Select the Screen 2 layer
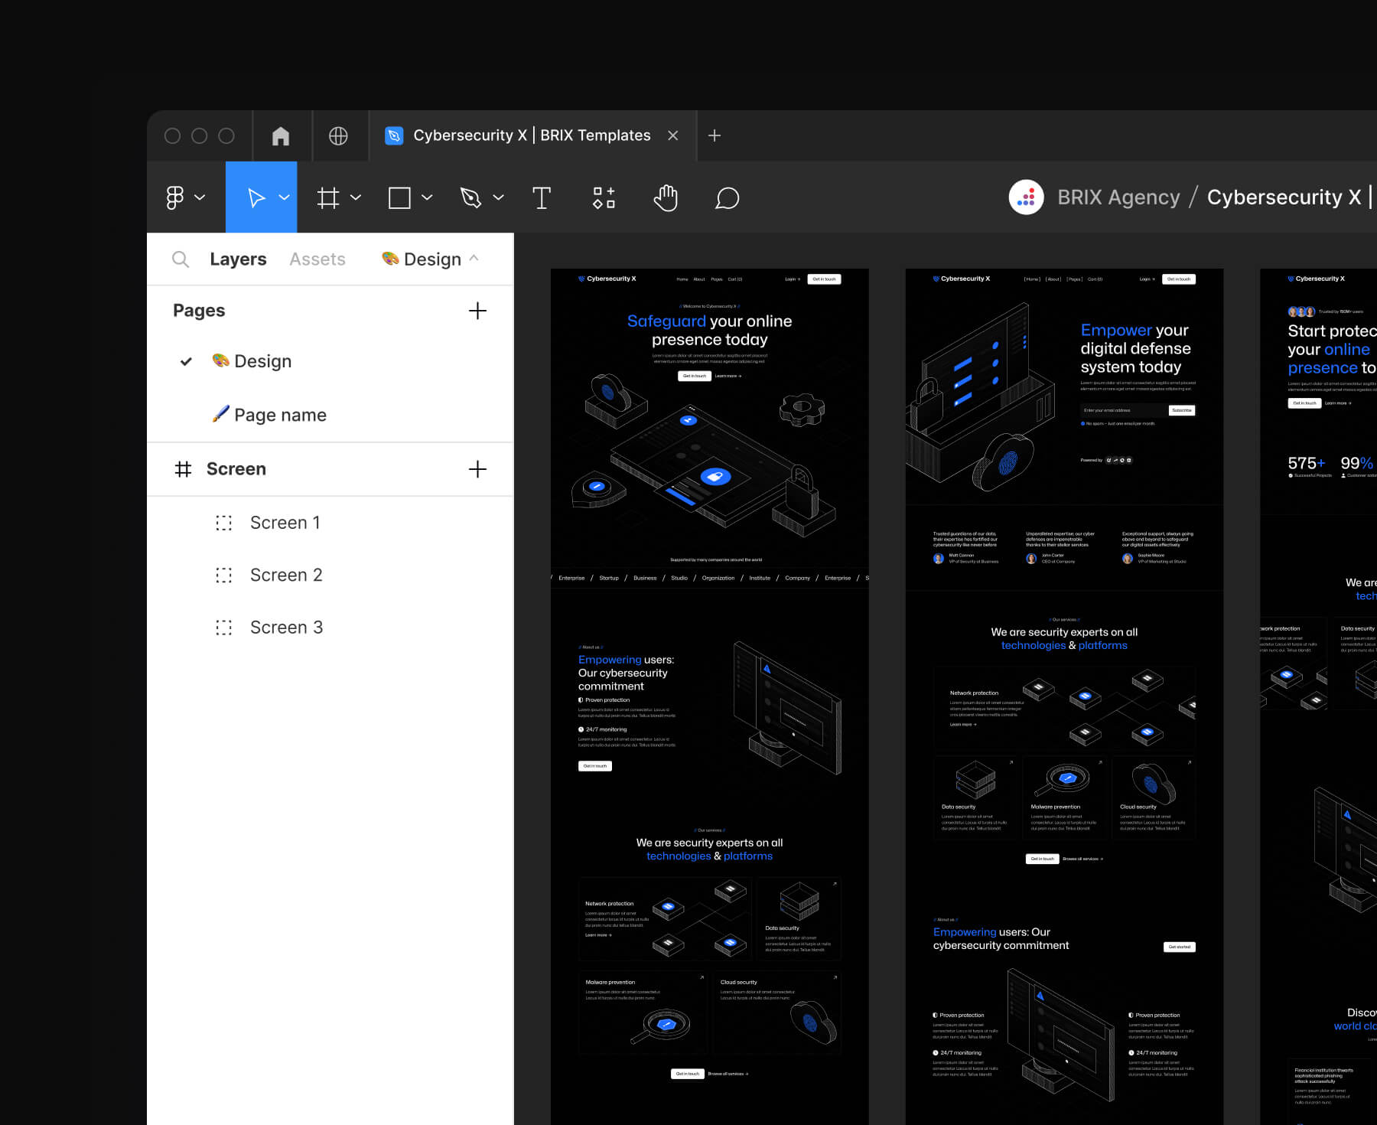The width and height of the screenshot is (1377, 1125). (x=286, y=575)
